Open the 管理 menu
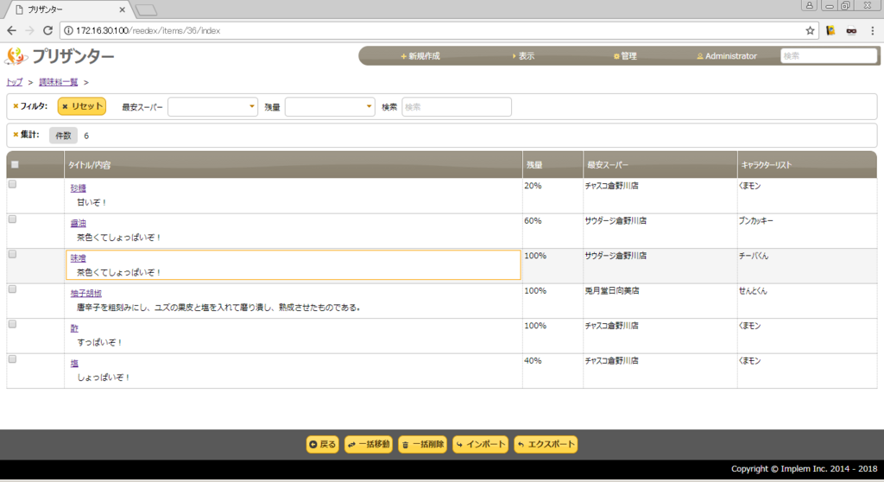 pyautogui.click(x=625, y=56)
